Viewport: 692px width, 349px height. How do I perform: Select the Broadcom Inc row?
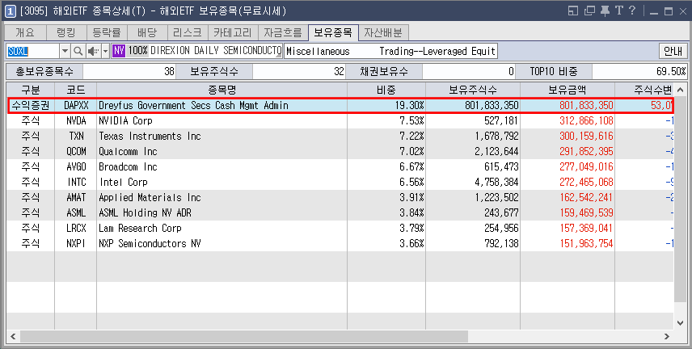point(340,166)
